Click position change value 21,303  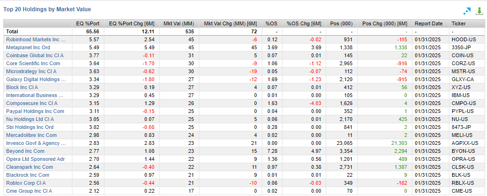pos(399,143)
